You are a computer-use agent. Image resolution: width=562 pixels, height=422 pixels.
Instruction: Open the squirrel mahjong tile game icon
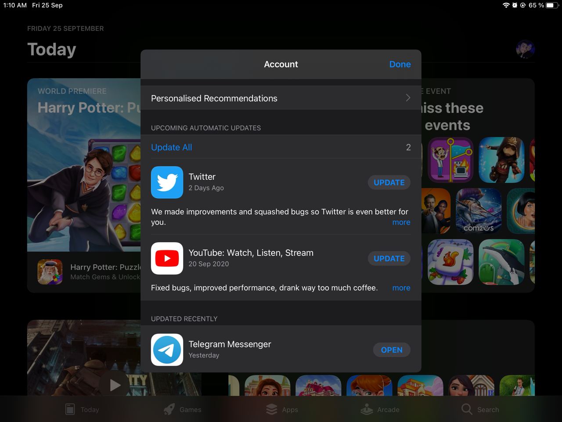450,262
